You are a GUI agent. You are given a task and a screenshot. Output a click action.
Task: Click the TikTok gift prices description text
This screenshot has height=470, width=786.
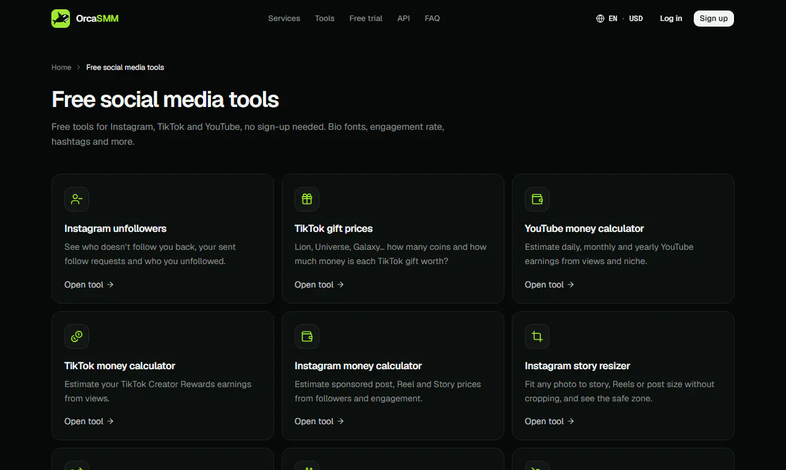click(x=391, y=254)
